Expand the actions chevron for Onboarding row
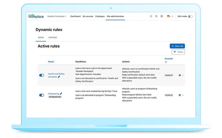 (183, 95)
